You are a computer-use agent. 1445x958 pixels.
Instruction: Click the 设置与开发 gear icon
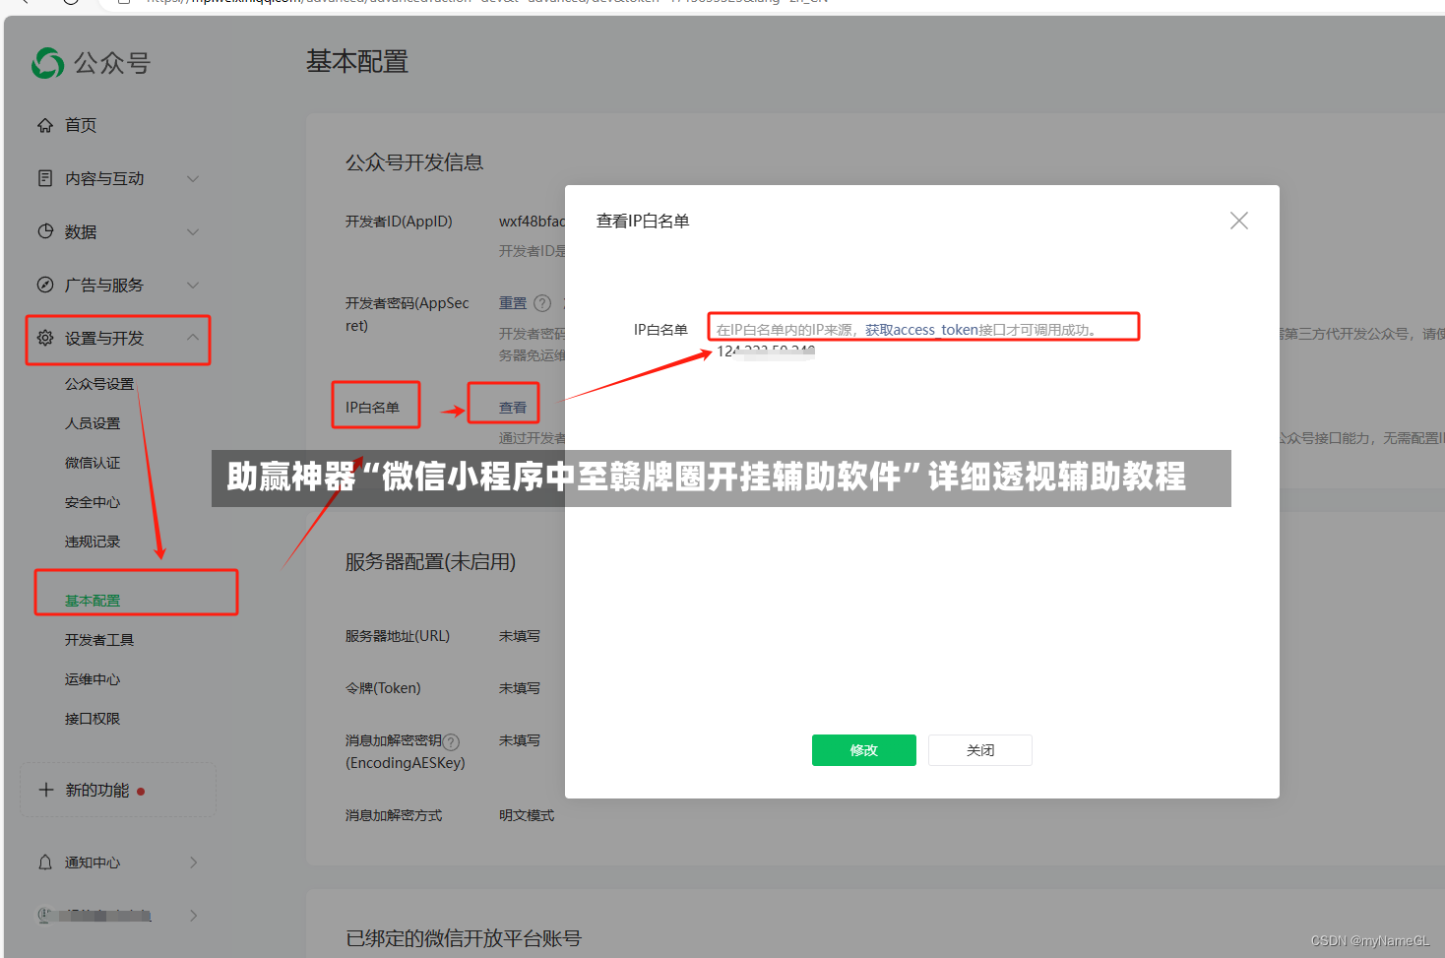click(x=45, y=338)
